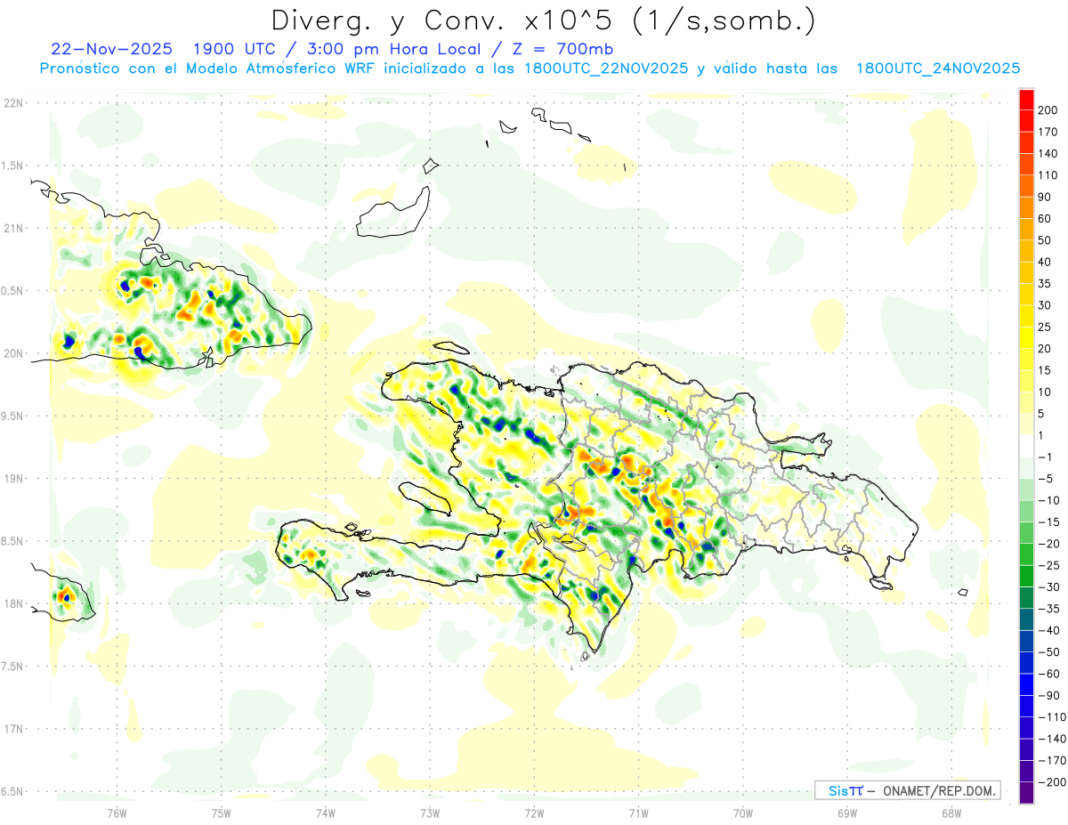This screenshot has height=825, width=1068.
Task: Click the legend swatch between 170 and 140
Action: click(1026, 142)
